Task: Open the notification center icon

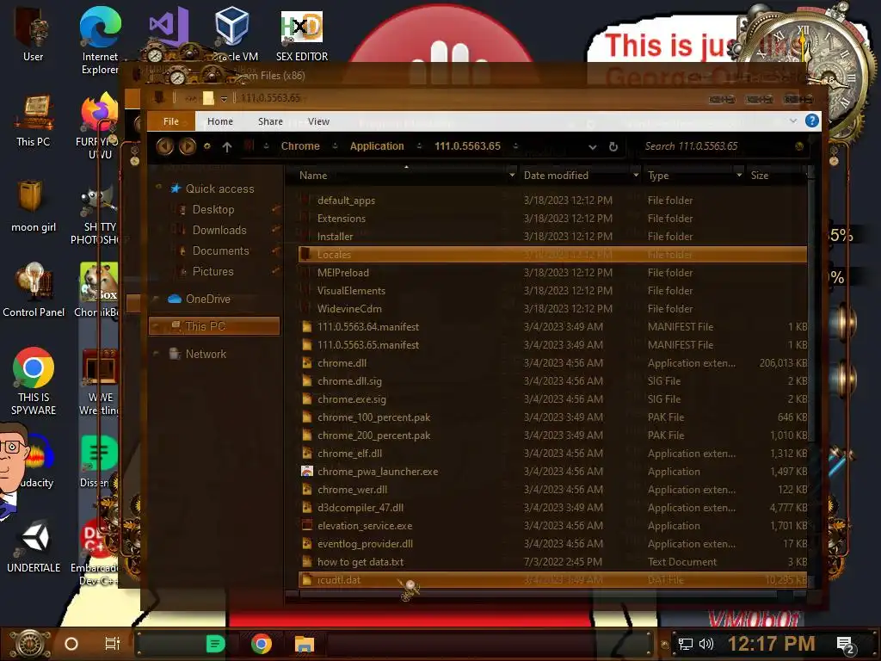Action: [846, 645]
